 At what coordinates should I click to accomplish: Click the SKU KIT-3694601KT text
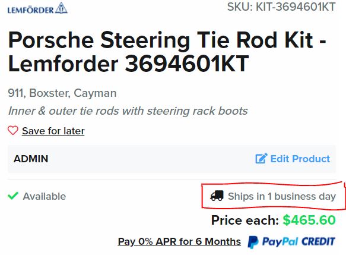point(281,7)
